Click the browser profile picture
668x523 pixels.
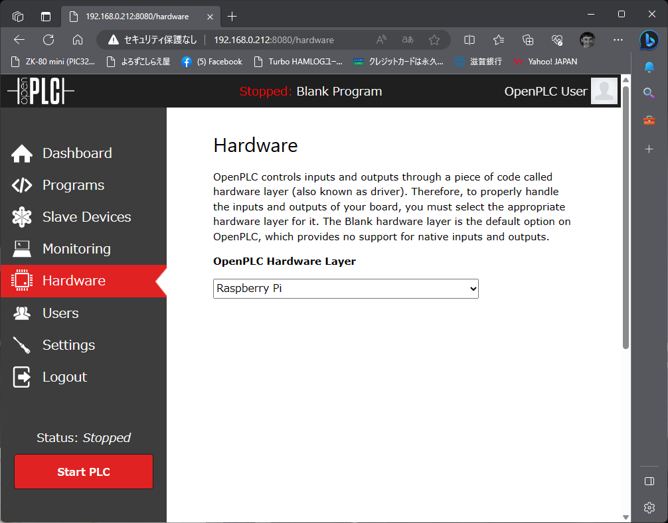coord(588,40)
